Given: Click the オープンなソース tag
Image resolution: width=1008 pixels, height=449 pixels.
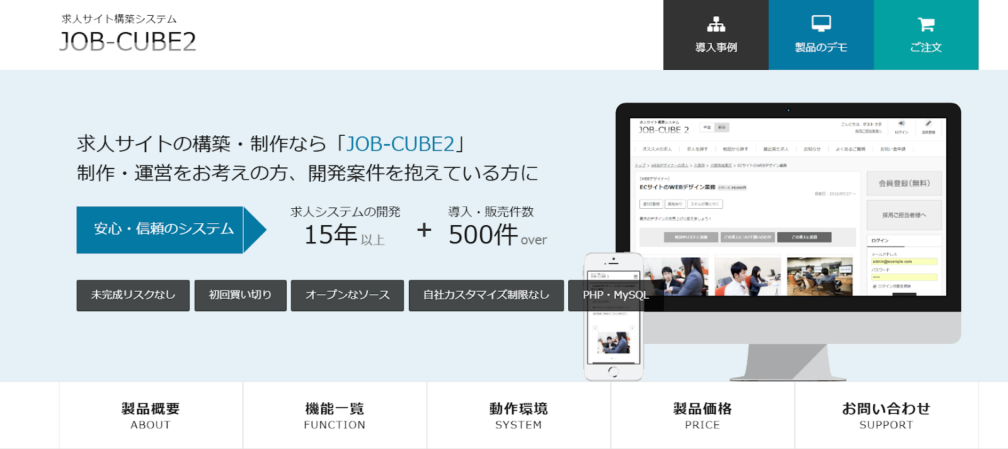Looking at the screenshot, I should 347,296.
